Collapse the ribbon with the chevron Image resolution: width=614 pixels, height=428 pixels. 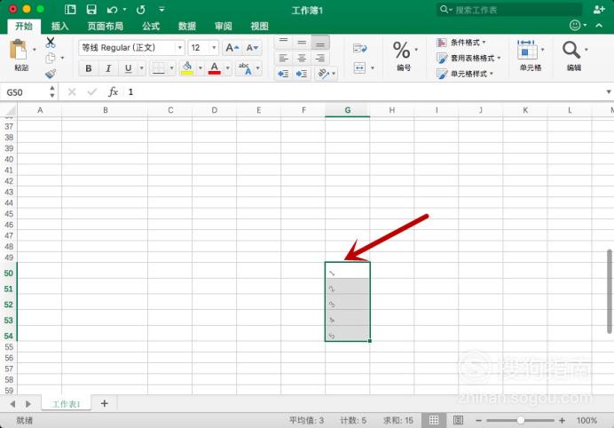pos(599,26)
